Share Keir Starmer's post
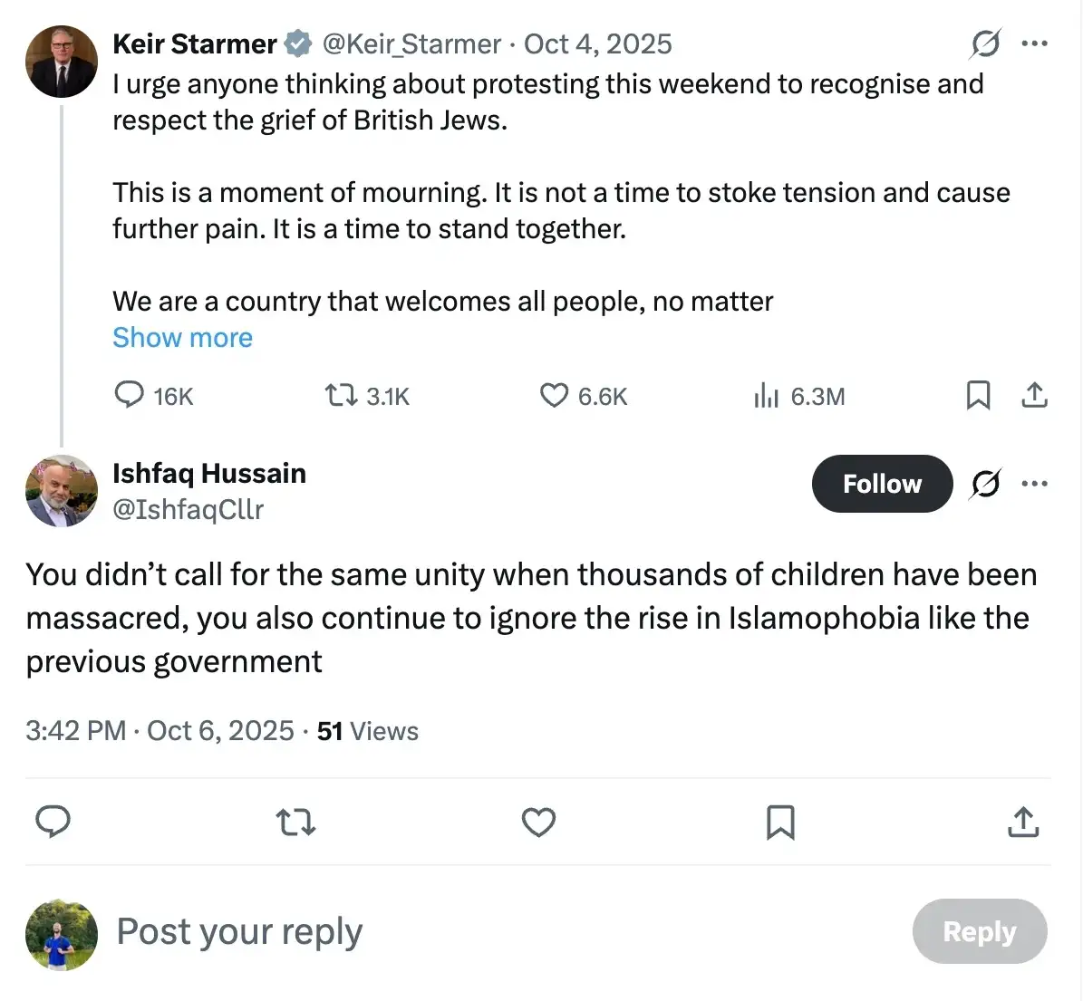This screenshot has height=1001, width=1083. pos(1034,395)
